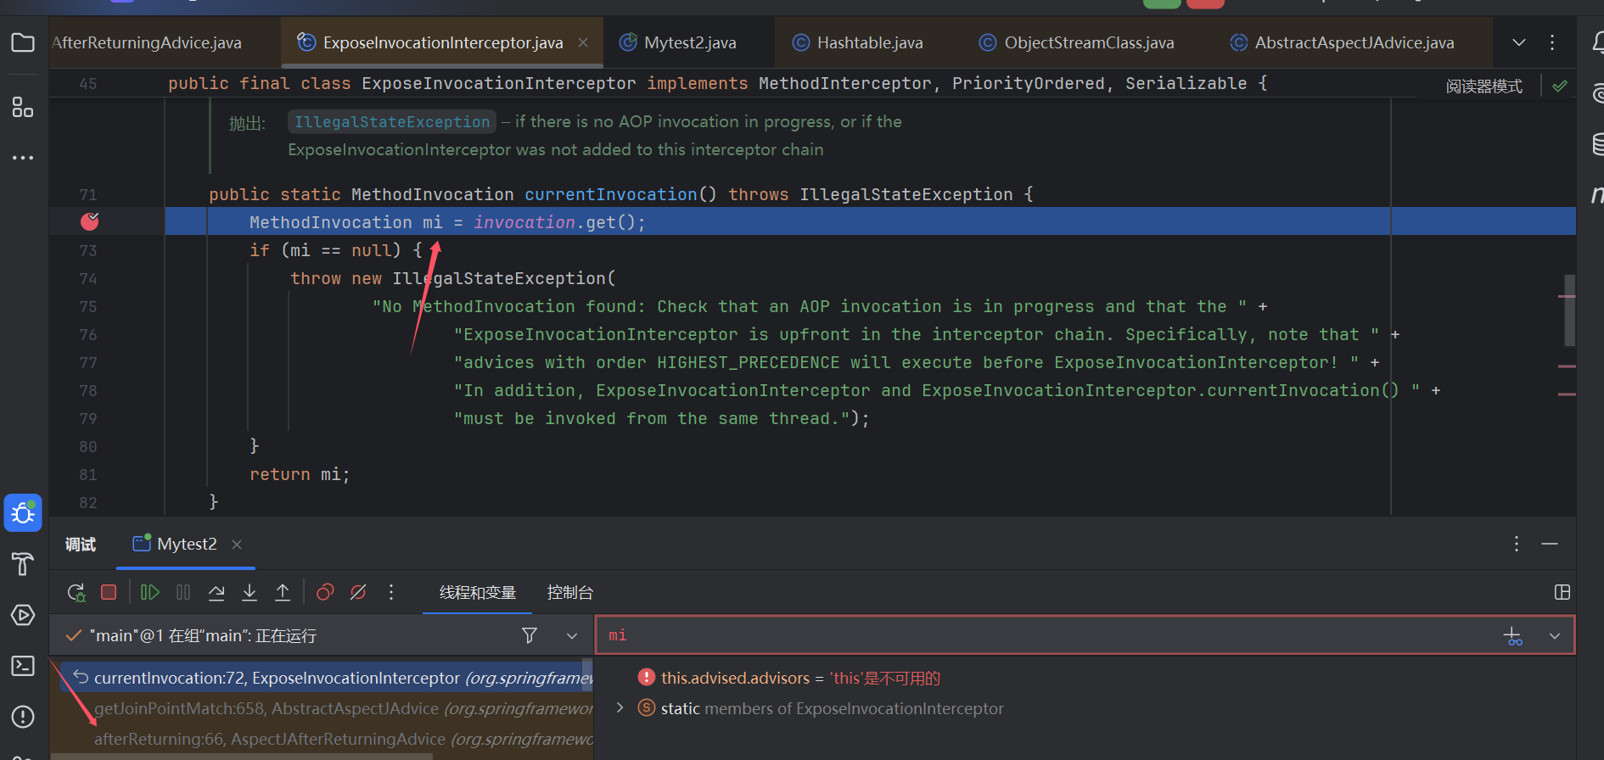This screenshot has width=1604, height=760.
Task: Click line number 71 in gutter
Action: click(x=88, y=195)
